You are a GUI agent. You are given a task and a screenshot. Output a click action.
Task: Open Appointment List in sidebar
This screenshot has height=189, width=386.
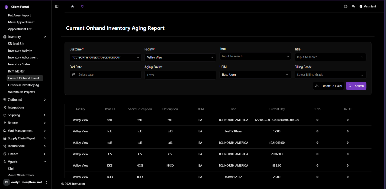tap(20, 29)
